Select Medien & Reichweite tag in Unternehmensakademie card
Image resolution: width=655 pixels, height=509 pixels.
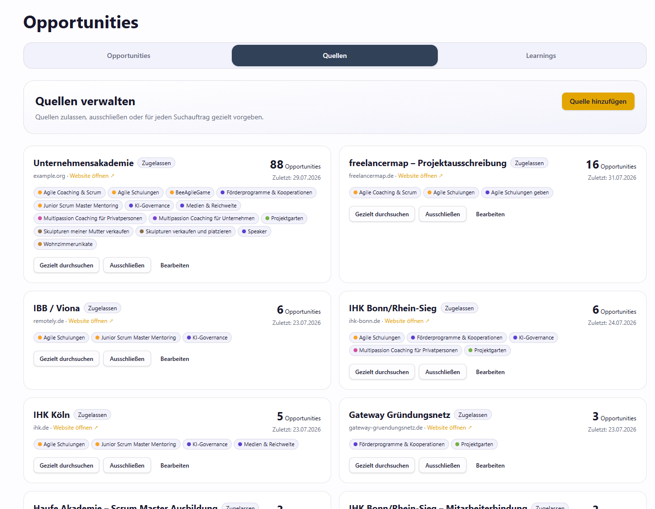click(208, 206)
